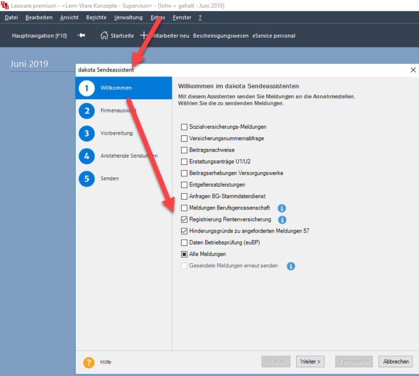Close the dakota Sendeassistent dialog
The height and width of the screenshot is (376, 419).
[412, 70]
